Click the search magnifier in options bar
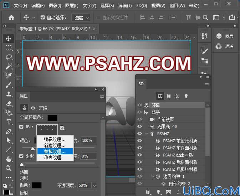The image size is (240, 196). [205, 17]
